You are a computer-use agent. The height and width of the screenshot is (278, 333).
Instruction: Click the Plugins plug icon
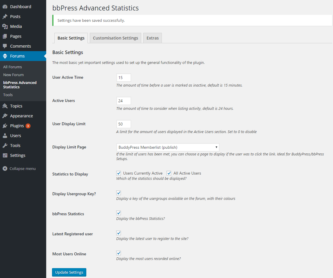[5, 126]
